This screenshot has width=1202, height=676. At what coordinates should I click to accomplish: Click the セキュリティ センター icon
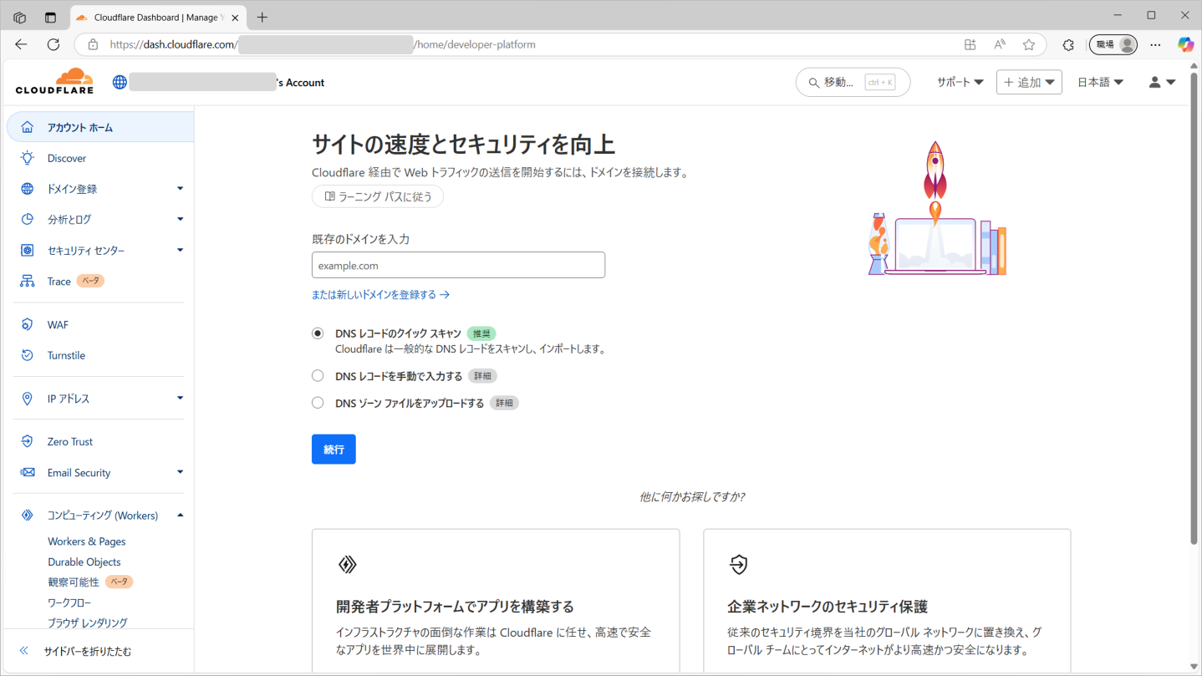[28, 251]
